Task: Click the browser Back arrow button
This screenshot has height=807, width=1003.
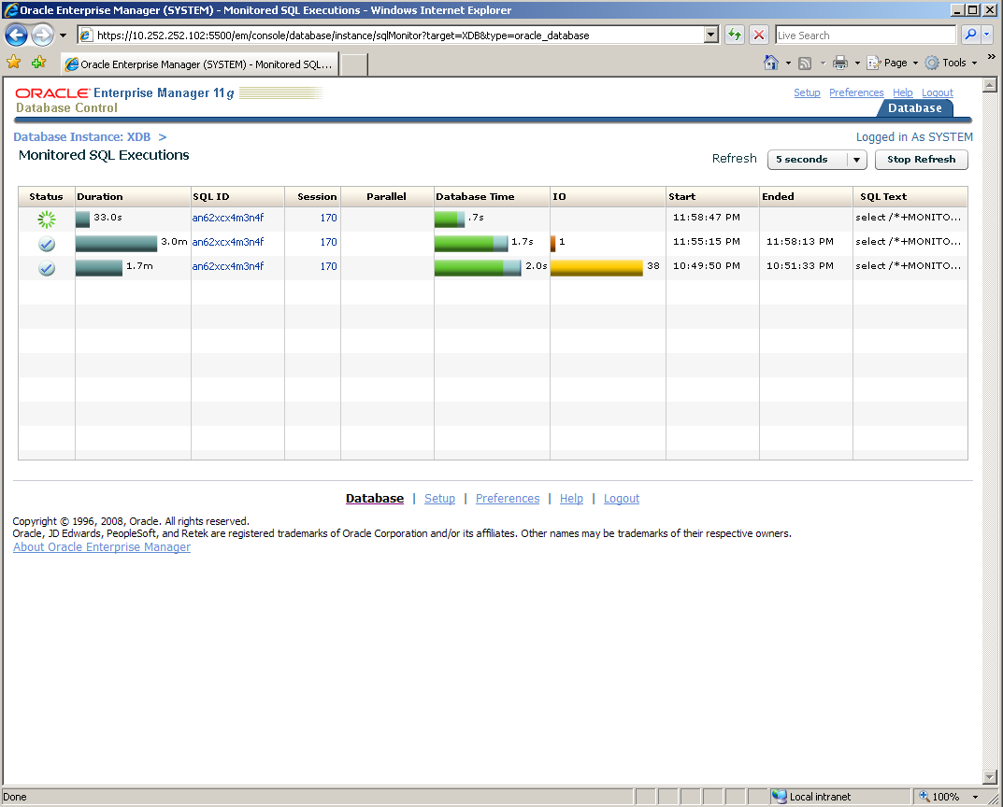Action: [x=16, y=35]
